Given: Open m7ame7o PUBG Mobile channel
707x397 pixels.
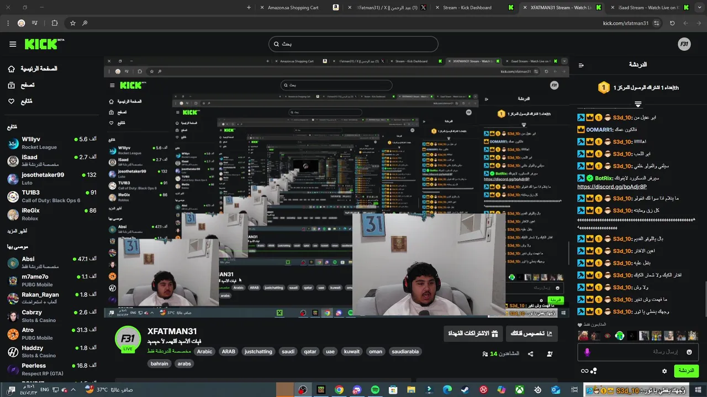Looking at the screenshot, I should 51,280.
